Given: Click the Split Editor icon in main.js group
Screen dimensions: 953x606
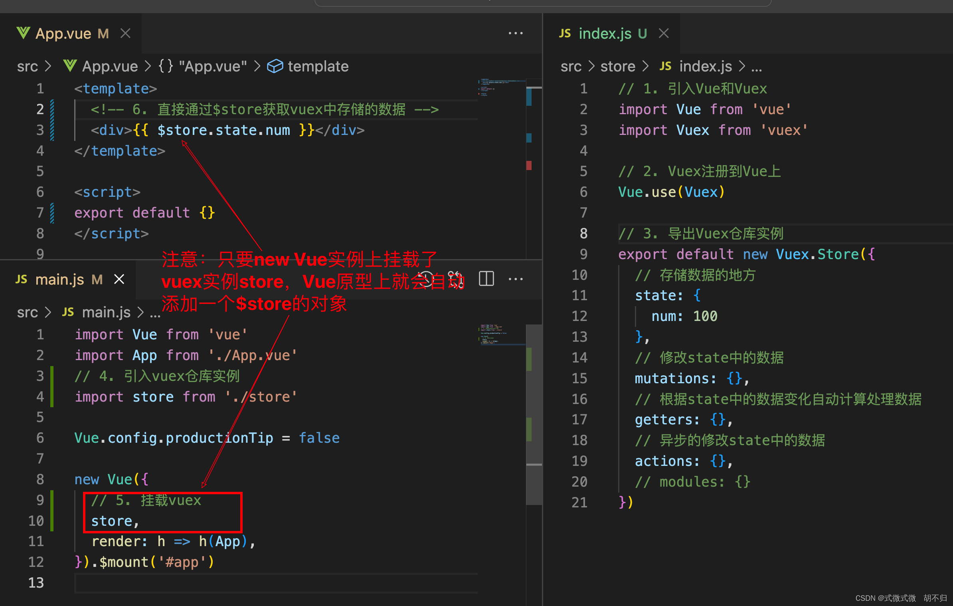Looking at the screenshot, I should 486,279.
